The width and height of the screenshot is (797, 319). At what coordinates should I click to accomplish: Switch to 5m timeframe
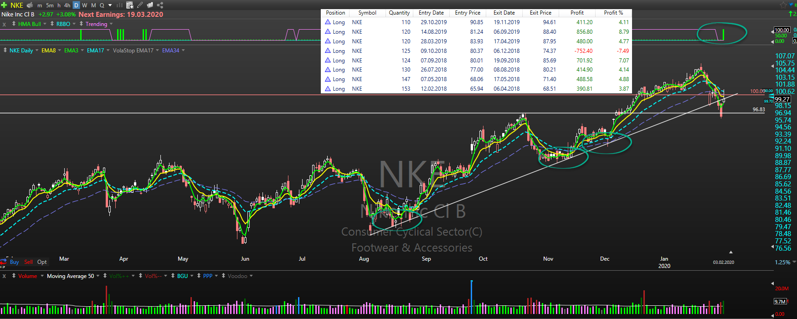pos(50,5)
